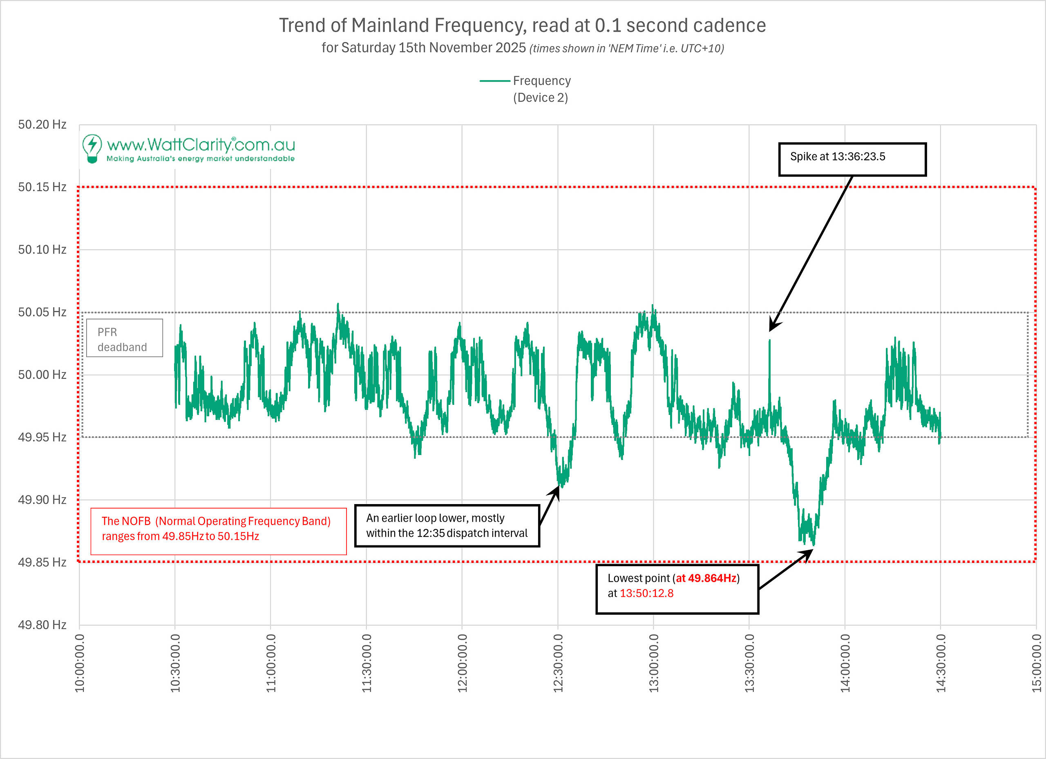Click the PFR deadband label box
1046x759 pixels.
click(125, 338)
